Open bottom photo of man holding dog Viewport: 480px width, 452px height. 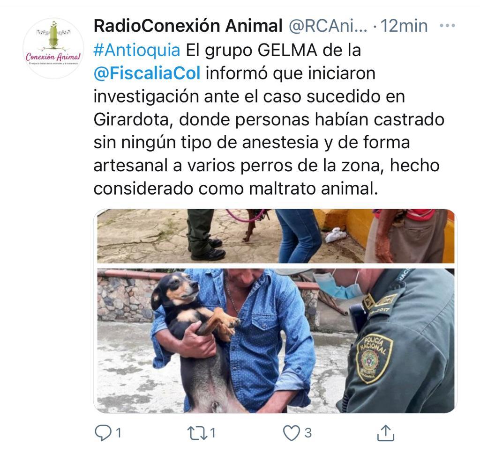tap(276, 341)
